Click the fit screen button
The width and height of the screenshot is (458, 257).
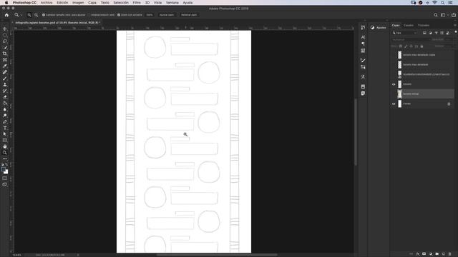tap(167, 15)
